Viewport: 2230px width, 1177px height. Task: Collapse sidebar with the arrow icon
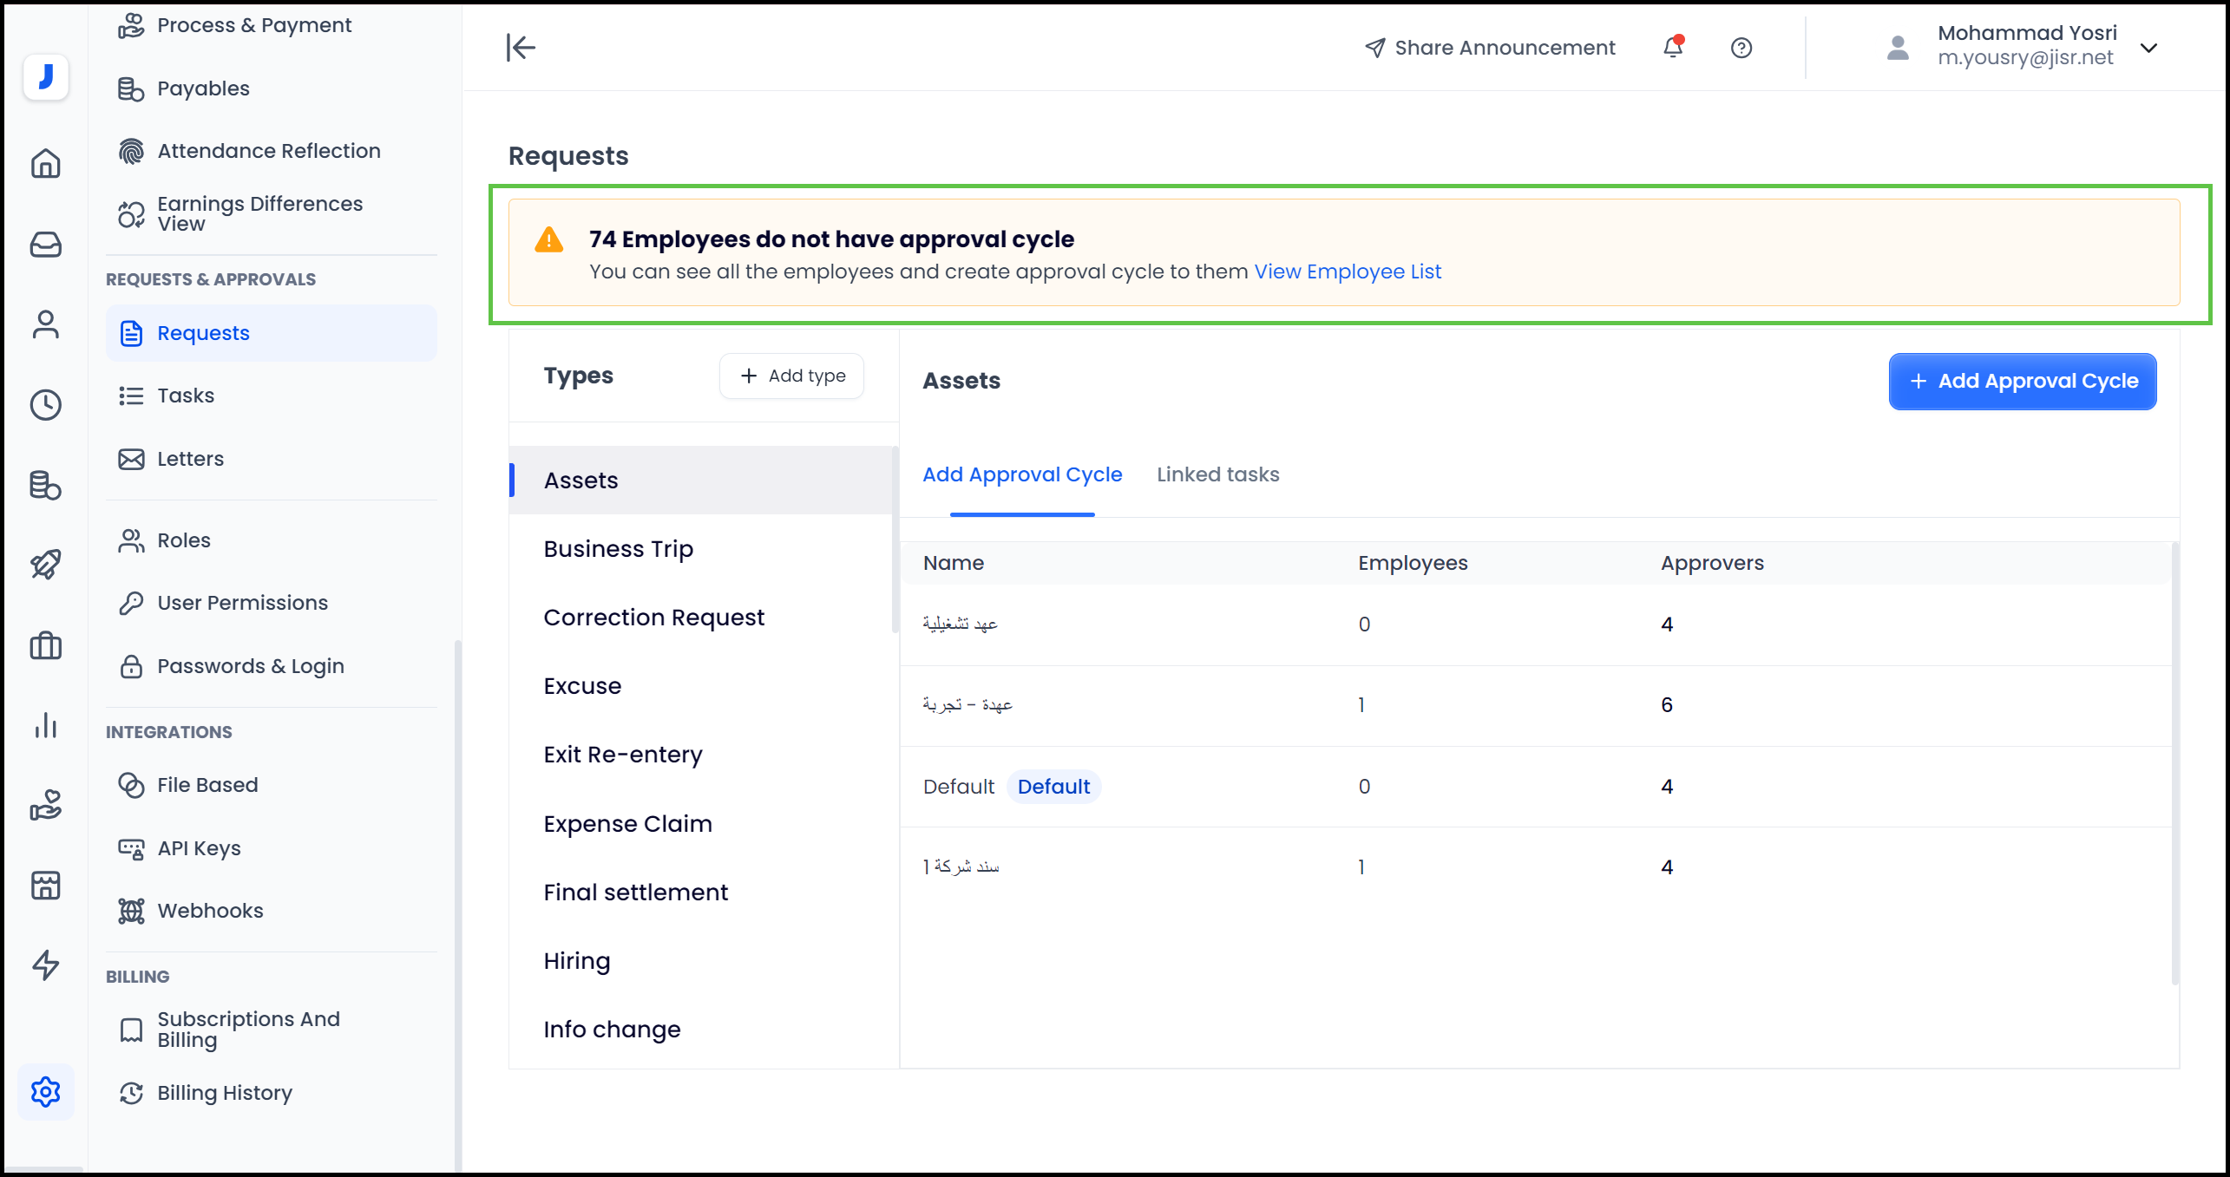(521, 48)
